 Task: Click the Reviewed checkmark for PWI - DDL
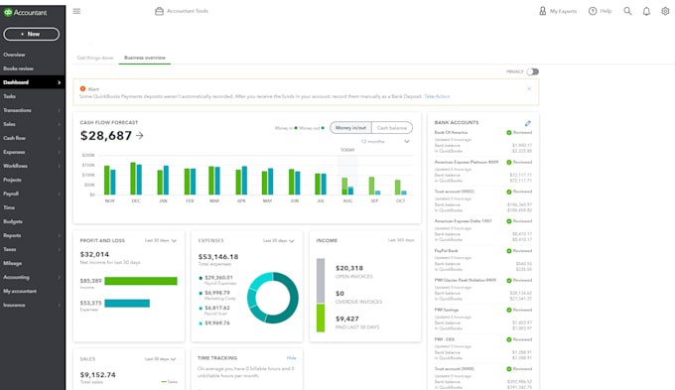tap(509, 339)
